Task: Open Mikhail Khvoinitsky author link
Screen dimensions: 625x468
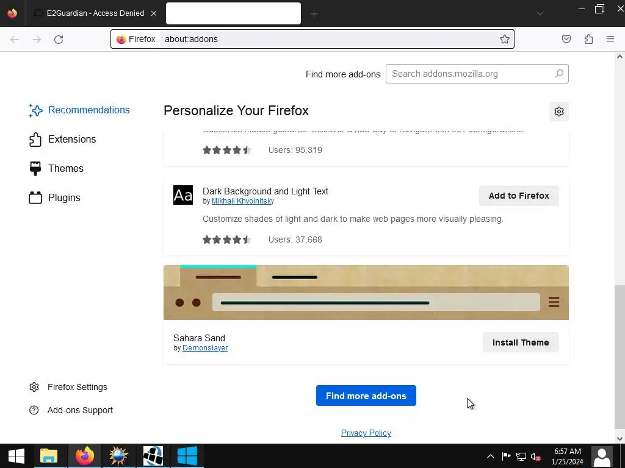Action: 243,201
